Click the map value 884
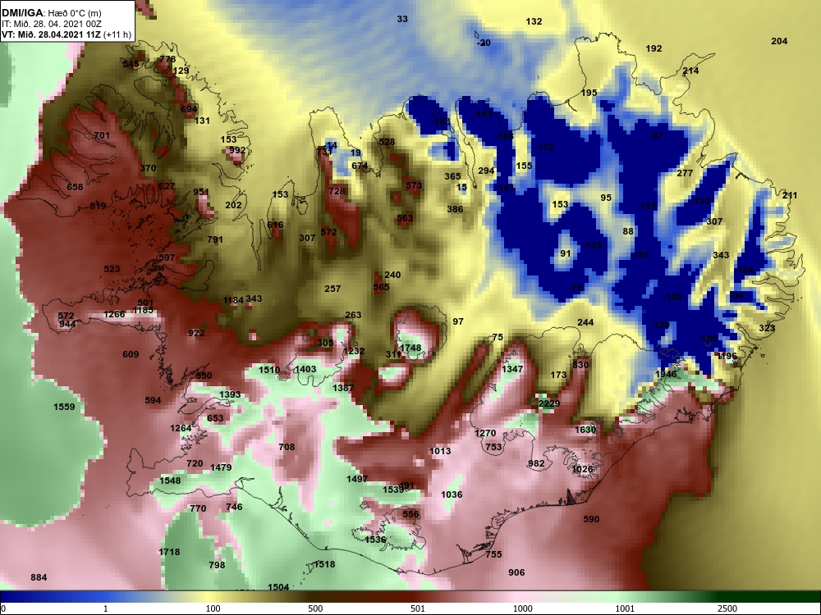 (39, 577)
